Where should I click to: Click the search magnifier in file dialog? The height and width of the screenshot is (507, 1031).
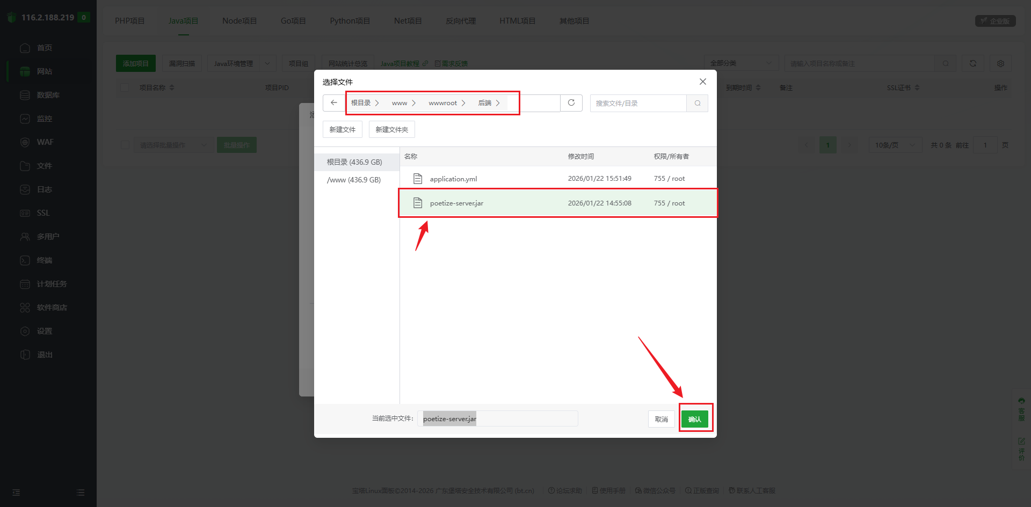click(697, 104)
